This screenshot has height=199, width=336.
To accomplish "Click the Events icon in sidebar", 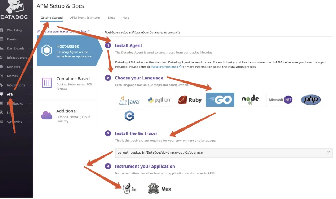I will pos(1,39).
